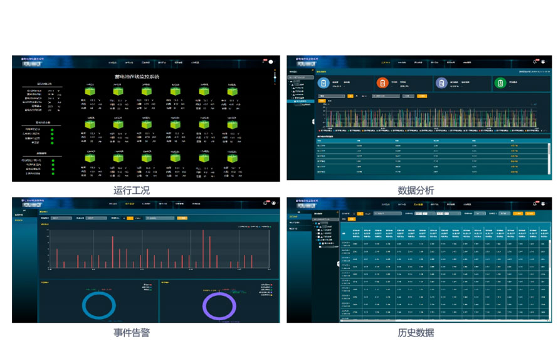Image resolution: width=558 pixels, height=344 pixels.
Task: Click the blue donut chart in event alarm
Action: pos(98,306)
